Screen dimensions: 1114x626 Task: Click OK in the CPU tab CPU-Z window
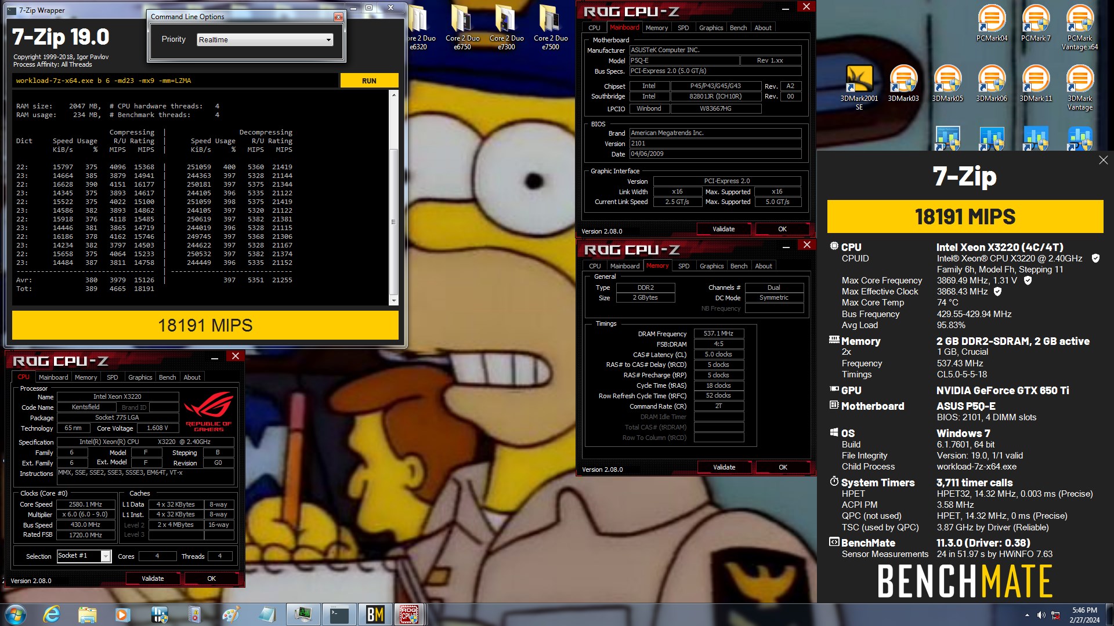point(211,578)
